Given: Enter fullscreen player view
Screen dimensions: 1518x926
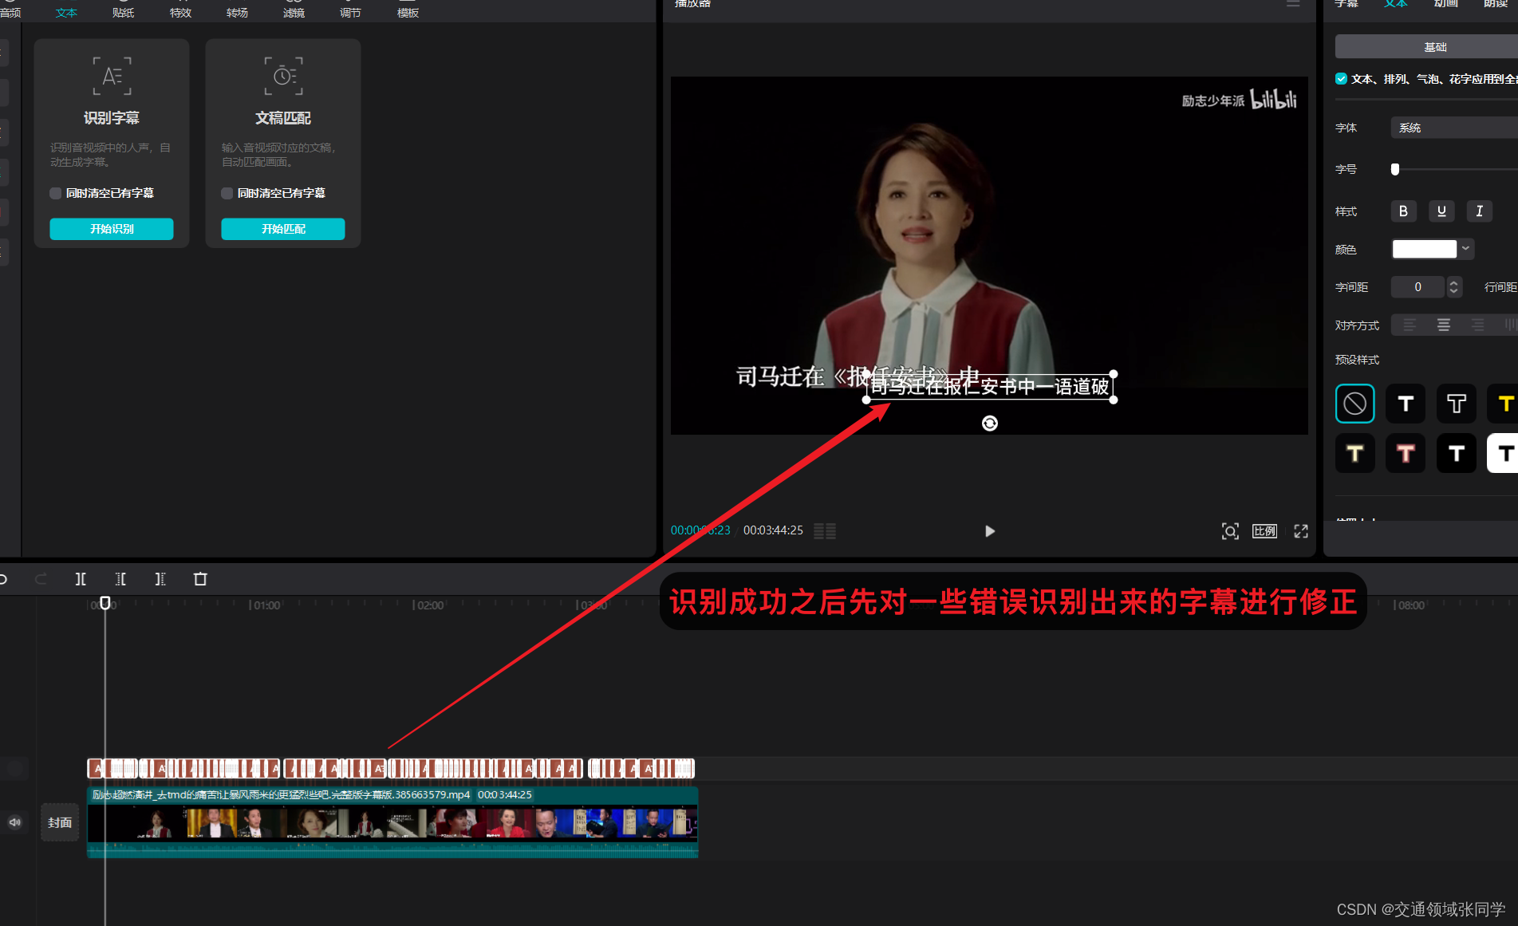Looking at the screenshot, I should (x=1301, y=531).
